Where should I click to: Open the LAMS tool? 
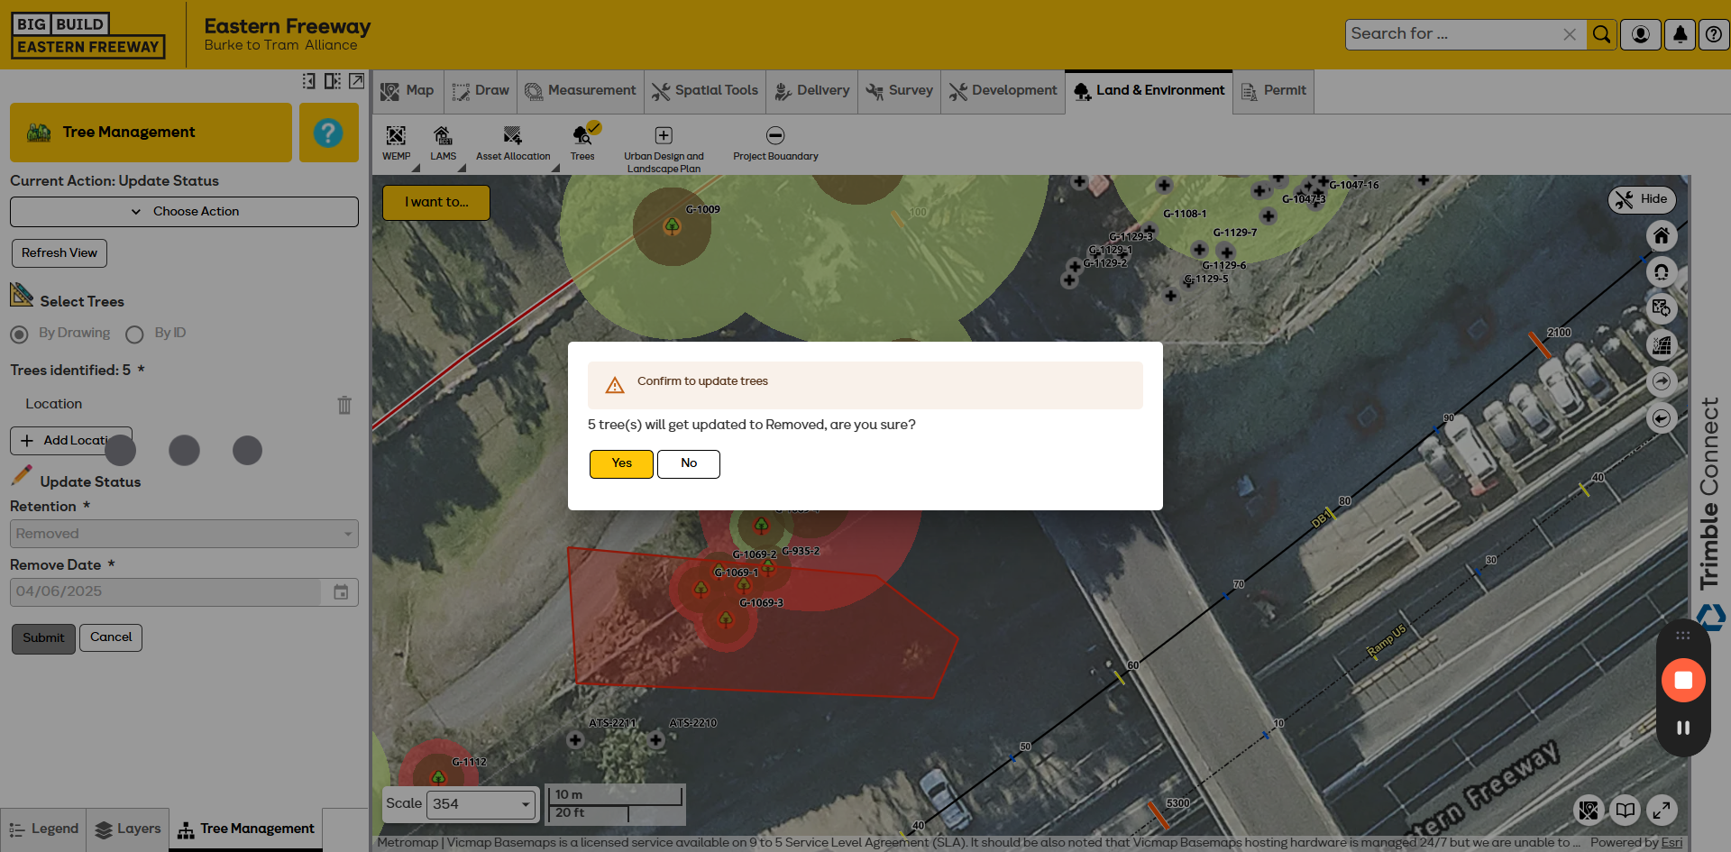pos(443,142)
